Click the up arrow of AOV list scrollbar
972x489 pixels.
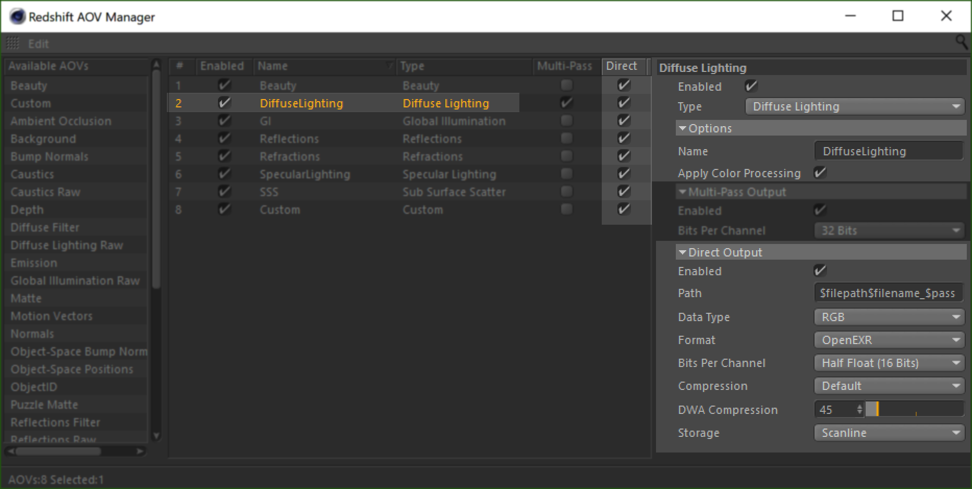[x=156, y=65]
